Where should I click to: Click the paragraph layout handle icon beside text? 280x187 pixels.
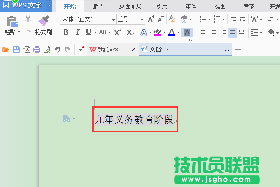click(67, 119)
